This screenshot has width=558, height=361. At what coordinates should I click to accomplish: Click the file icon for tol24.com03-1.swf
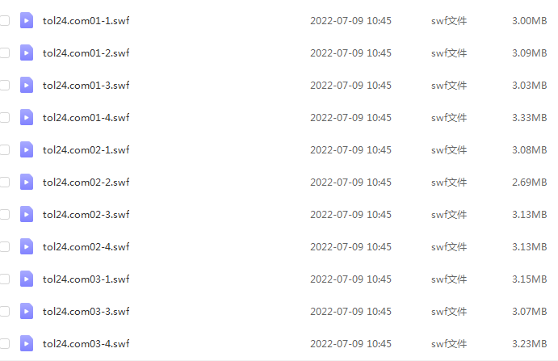click(27, 279)
